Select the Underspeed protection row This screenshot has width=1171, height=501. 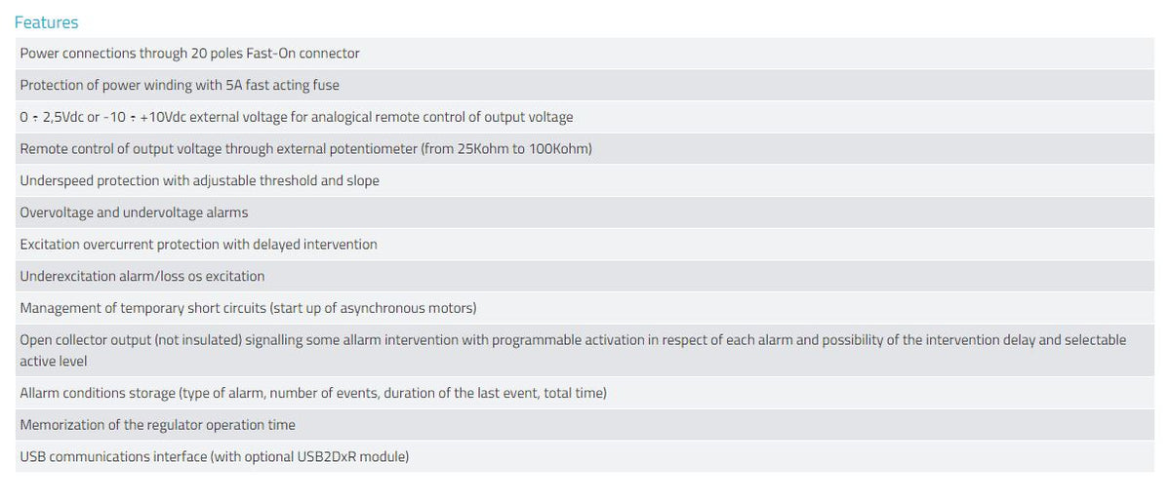(x=199, y=180)
